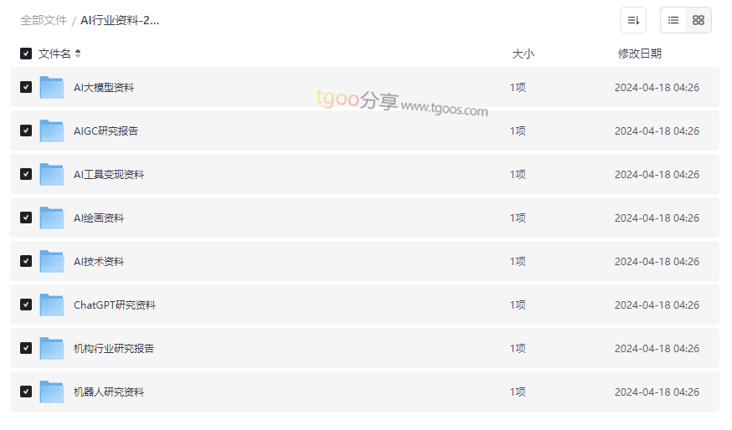Go to 全部文件 breadcrumb
This screenshot has width=732, height=430.
(x=44, y=20)
